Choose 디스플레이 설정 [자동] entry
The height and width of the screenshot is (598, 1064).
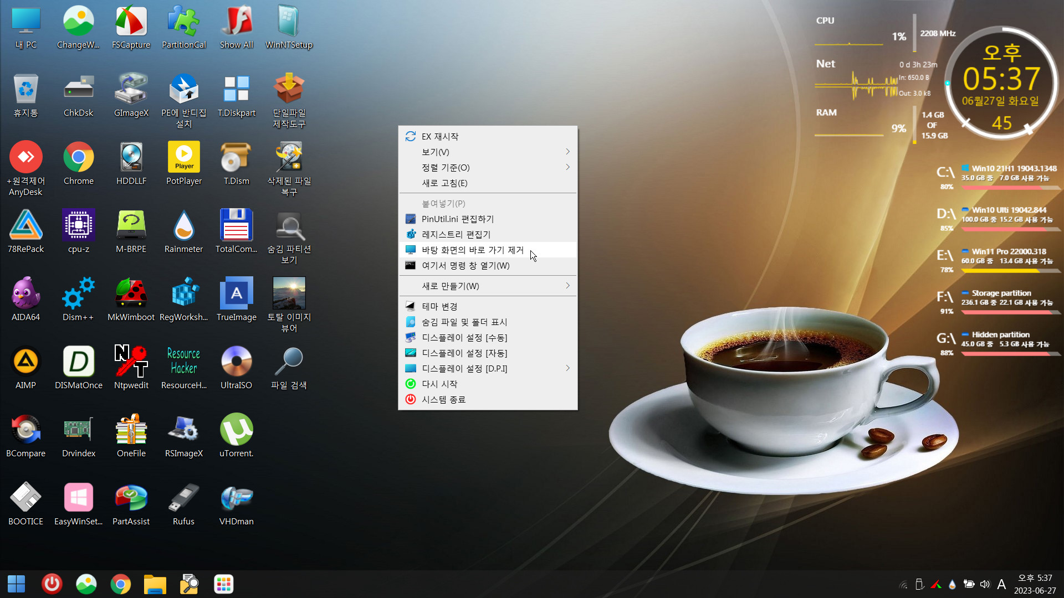click(488, 353)
